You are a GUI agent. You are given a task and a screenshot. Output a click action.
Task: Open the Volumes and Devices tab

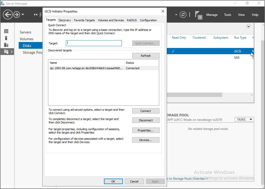111,20
